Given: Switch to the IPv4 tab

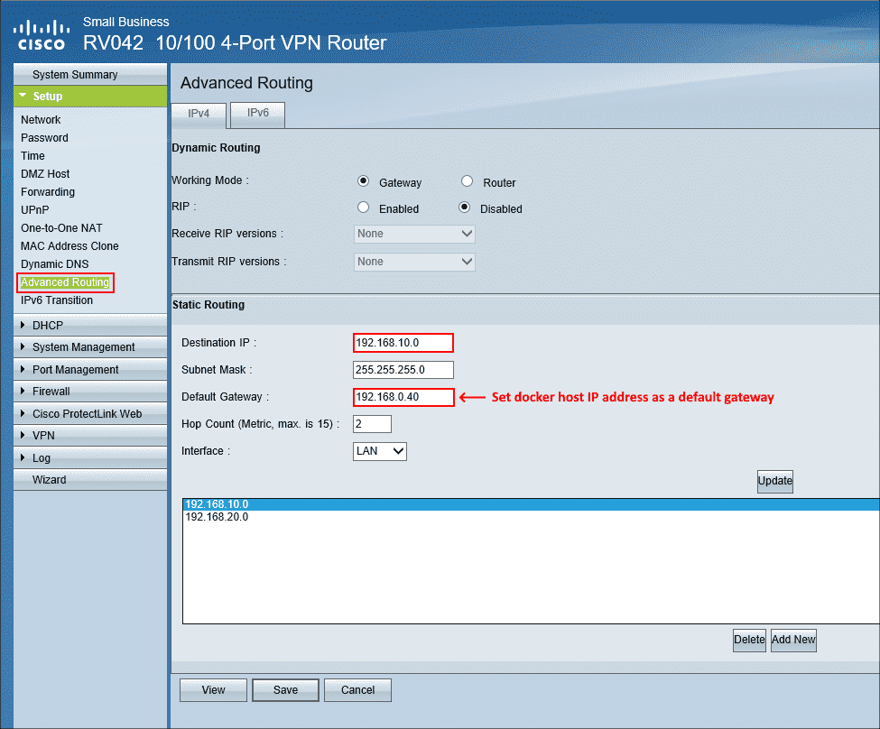Looking at the screenshot, I should (x=198, y=115).
